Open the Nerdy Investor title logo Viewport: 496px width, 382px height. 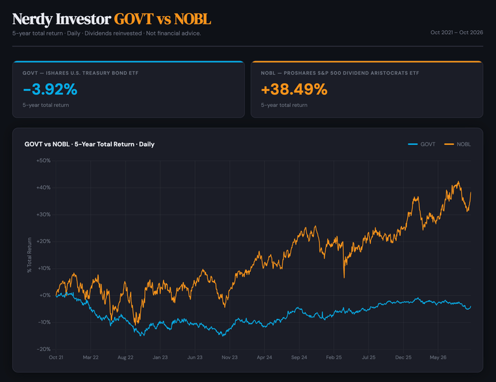(62, 19)
